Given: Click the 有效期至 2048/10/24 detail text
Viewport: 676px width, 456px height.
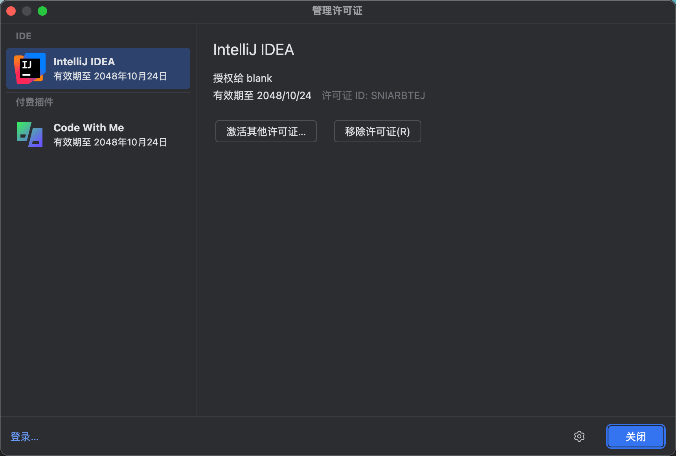Looking at the screenshot, I should 262,96.
